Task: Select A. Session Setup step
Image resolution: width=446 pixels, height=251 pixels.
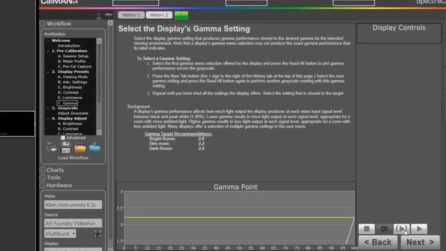Action: click(73, 56)
